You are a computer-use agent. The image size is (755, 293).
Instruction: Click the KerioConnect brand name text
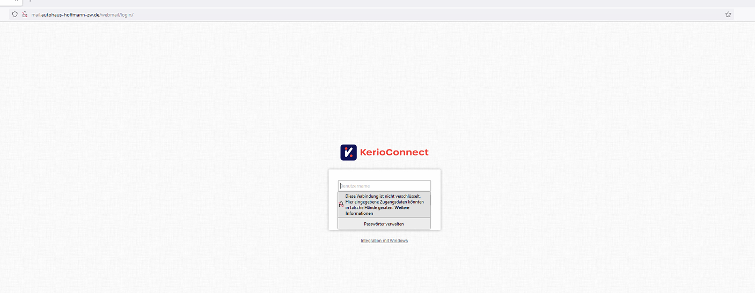(x=394, y=152)
